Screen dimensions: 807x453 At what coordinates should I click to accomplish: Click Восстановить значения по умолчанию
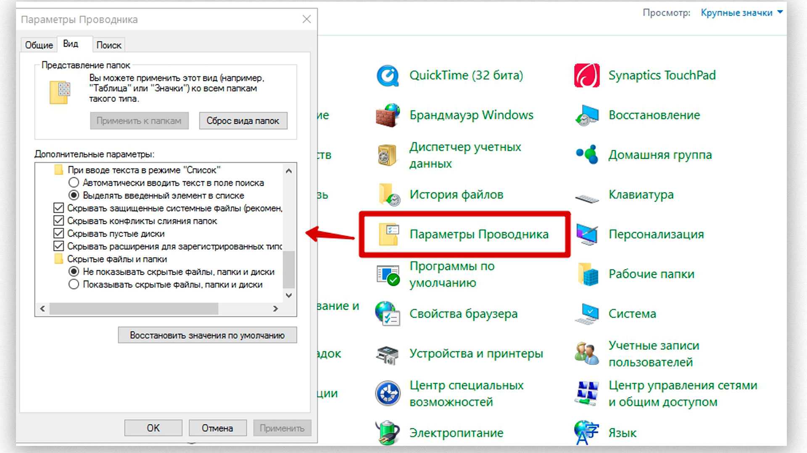coord(207,335)
